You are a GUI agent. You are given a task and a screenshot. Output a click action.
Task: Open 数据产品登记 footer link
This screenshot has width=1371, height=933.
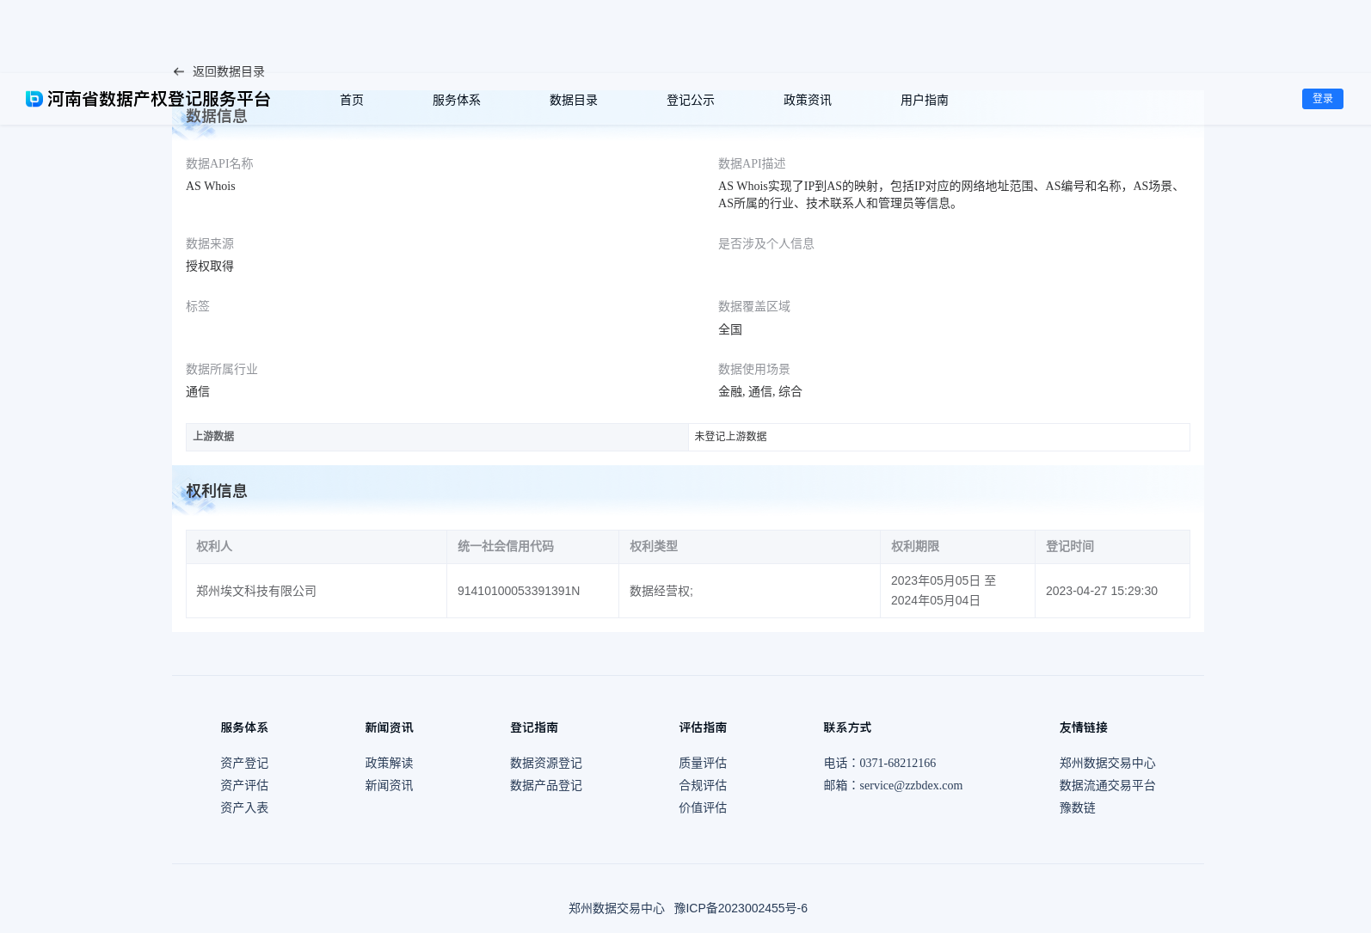pyautogui.click(x=546, y=785)
